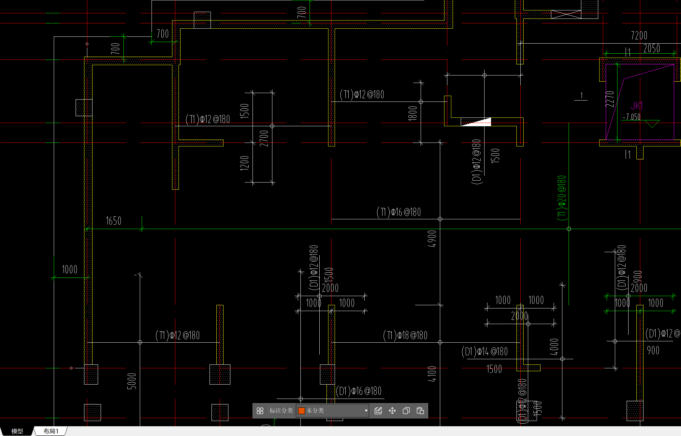The width and height of the screenshot is (681, 436).
Task: Click the orange color swatch beside 未分类
Action: pos(301,411)
